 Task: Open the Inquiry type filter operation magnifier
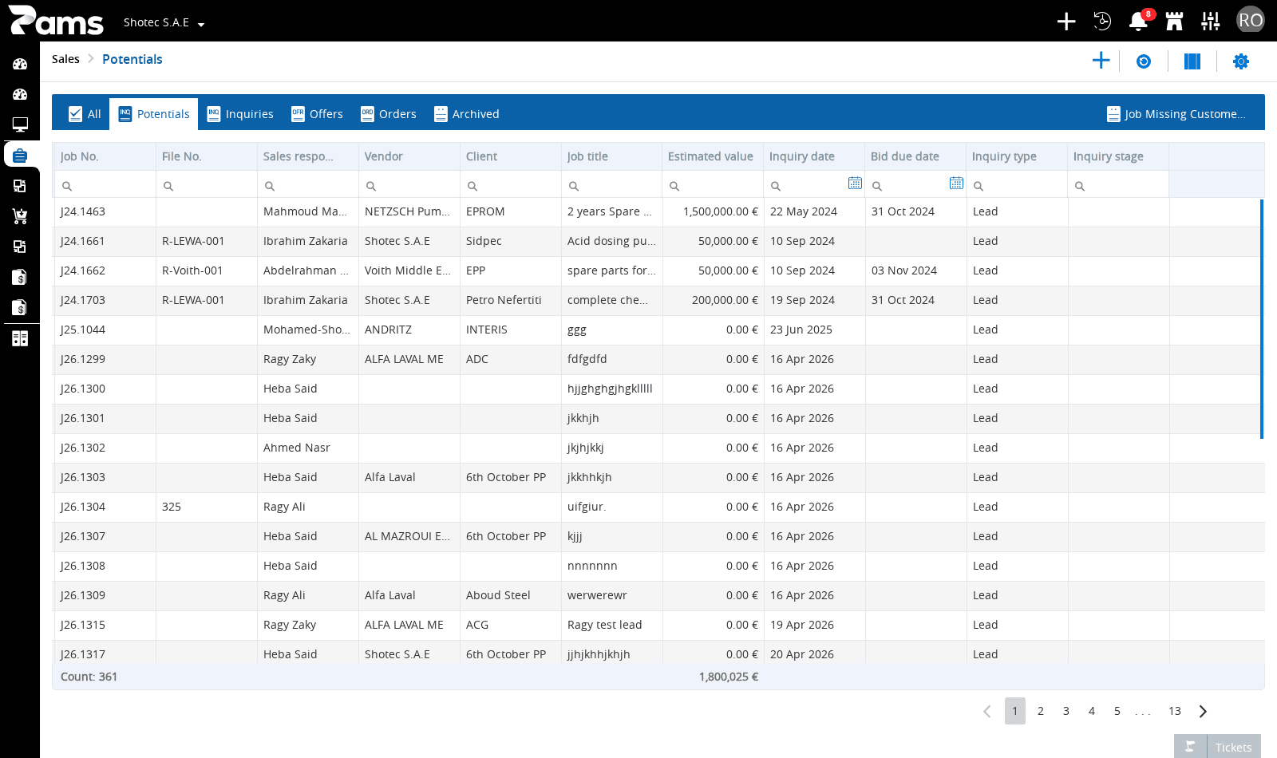(x=979, y=186)
